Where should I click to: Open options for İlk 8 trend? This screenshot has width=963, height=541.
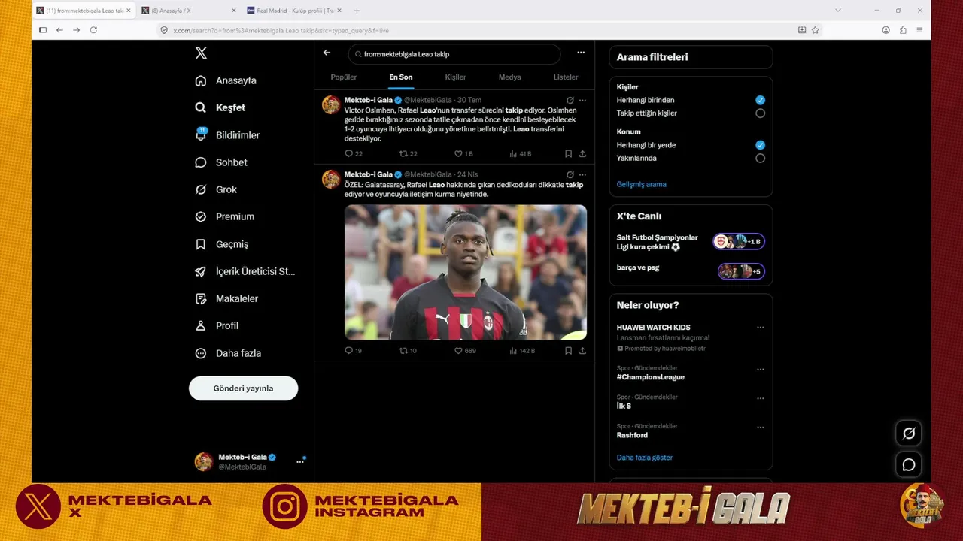[760, 398]
